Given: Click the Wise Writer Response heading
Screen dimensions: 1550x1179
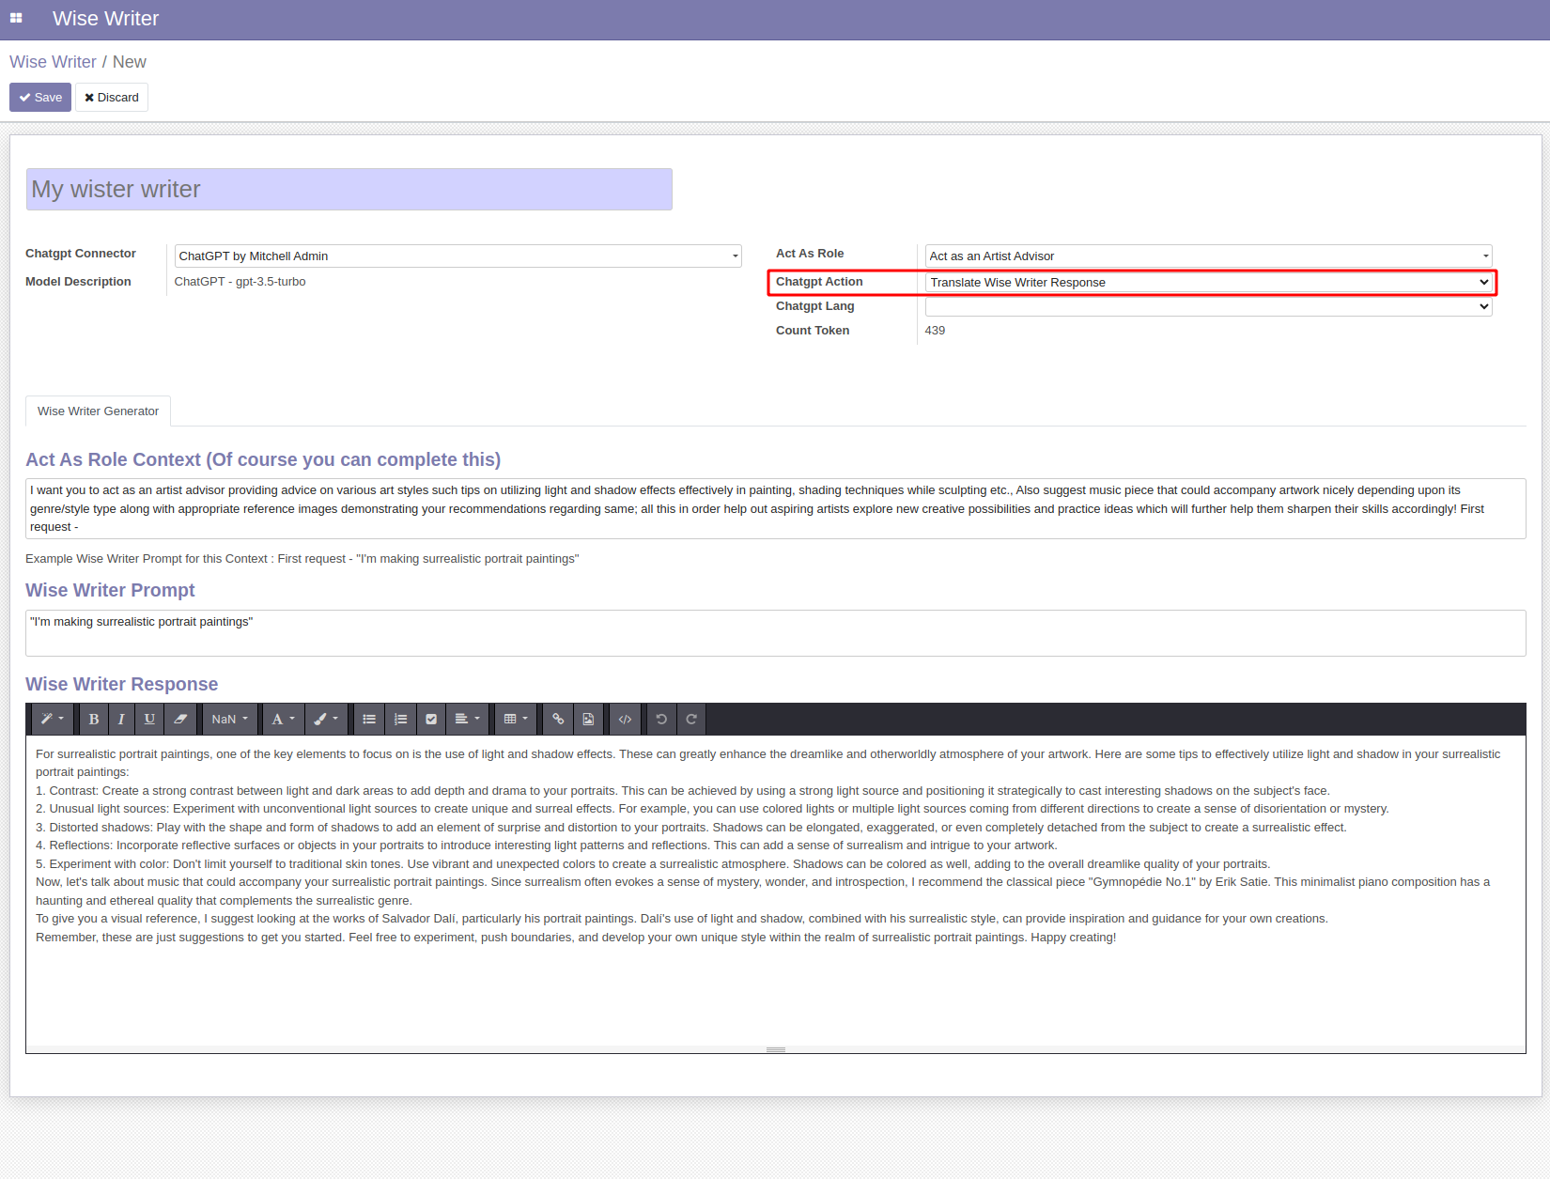Looking at the screenshot, I should point(121,684).
